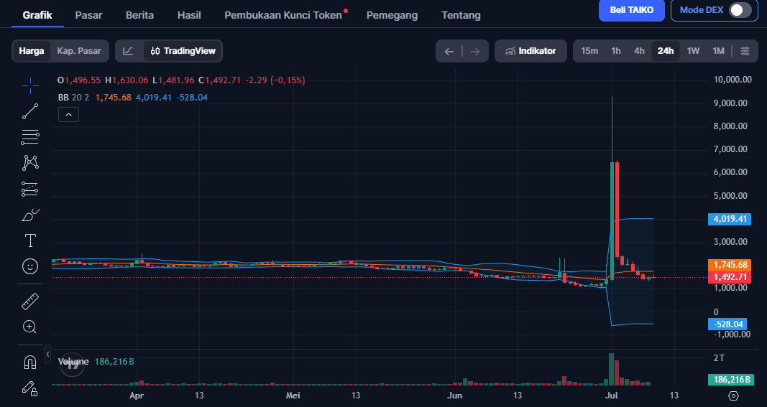
Task: Click the 1,745.68 basis price label
Action: (730, 265)
